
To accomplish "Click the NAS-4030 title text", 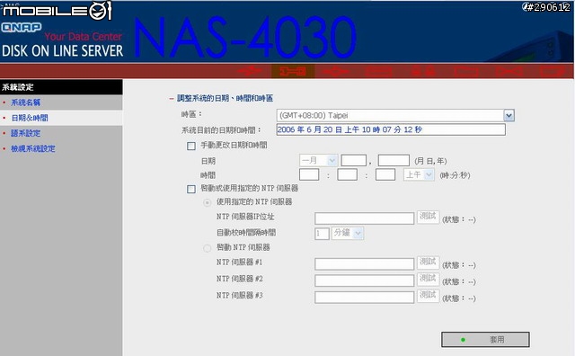I will pyautogui.click(x=245, y=37).
